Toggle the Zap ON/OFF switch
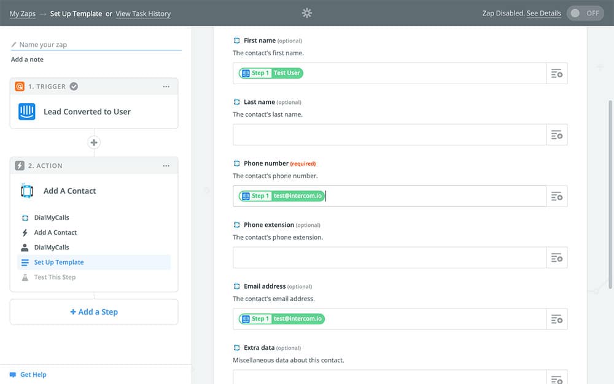 (585, 13)
